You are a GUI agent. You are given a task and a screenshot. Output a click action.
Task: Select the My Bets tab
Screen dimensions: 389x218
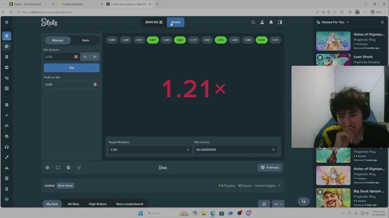point(52,204)
